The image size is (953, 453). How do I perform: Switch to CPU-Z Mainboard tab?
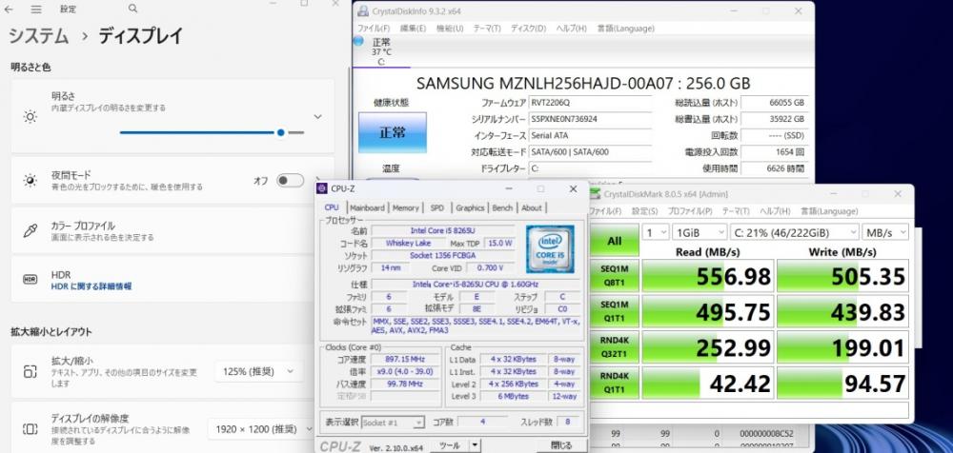(367, 207)
